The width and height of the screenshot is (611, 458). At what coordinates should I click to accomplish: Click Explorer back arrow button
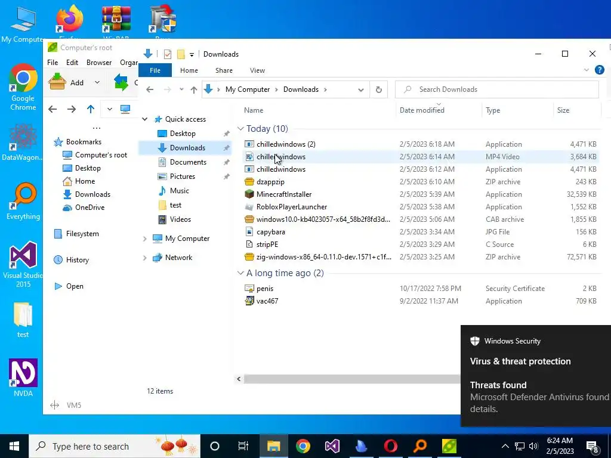pyautogui.click(x=150, y=89)
